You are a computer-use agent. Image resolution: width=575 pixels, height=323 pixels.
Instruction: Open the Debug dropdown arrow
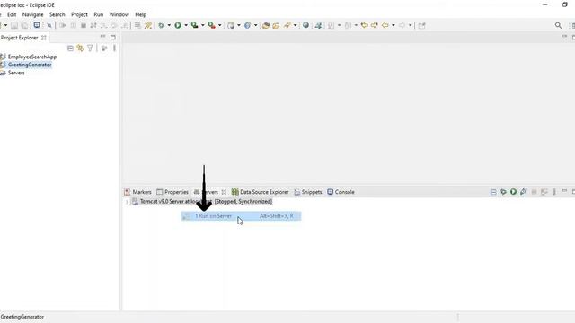click(x=169, y=25)
